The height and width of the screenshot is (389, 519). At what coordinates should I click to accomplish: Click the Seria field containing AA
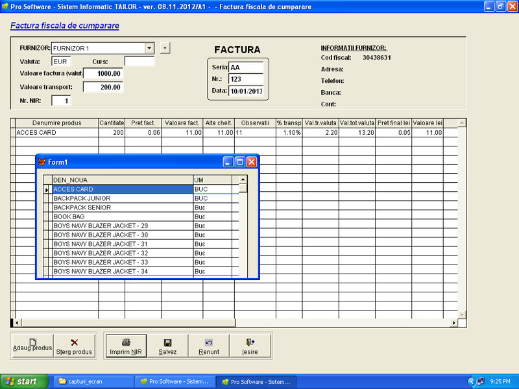click(246, 67)
